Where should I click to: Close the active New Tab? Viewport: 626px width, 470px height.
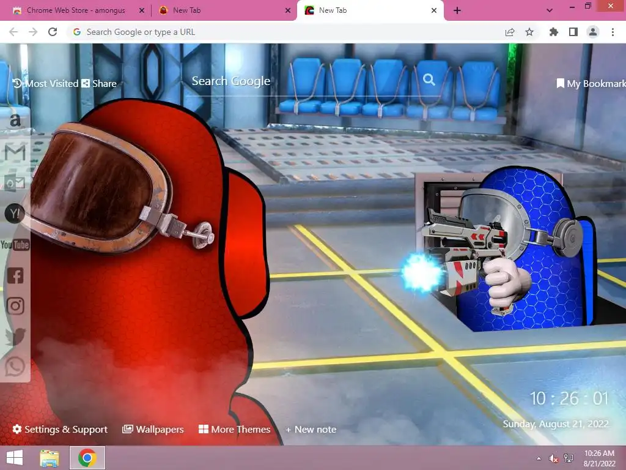click(x=434, y=10)
